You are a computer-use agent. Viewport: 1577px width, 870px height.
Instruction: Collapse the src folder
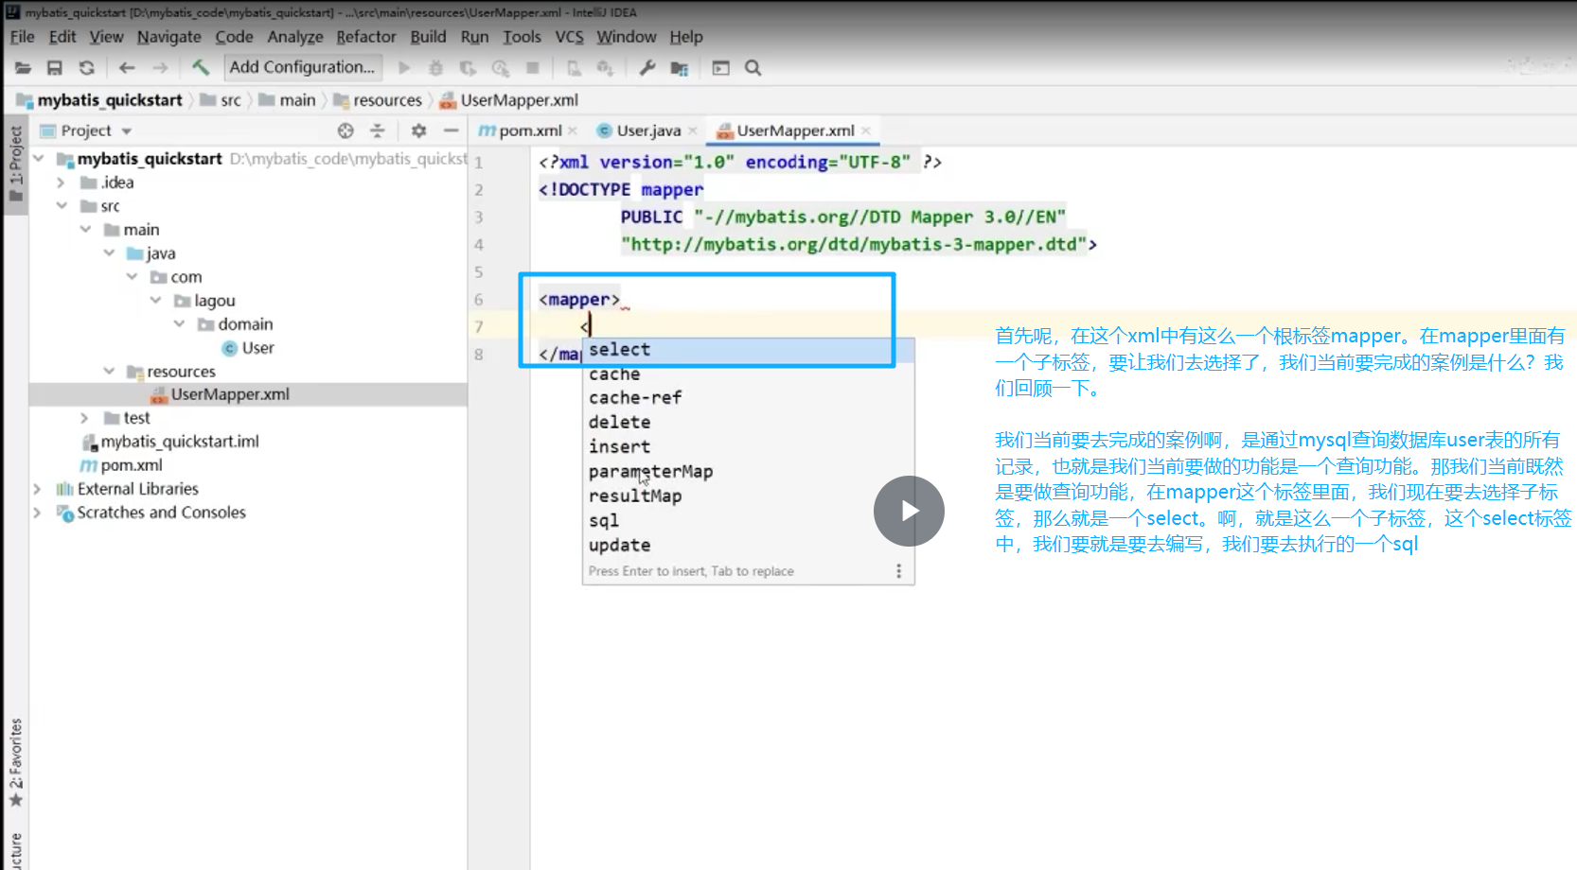62,206
